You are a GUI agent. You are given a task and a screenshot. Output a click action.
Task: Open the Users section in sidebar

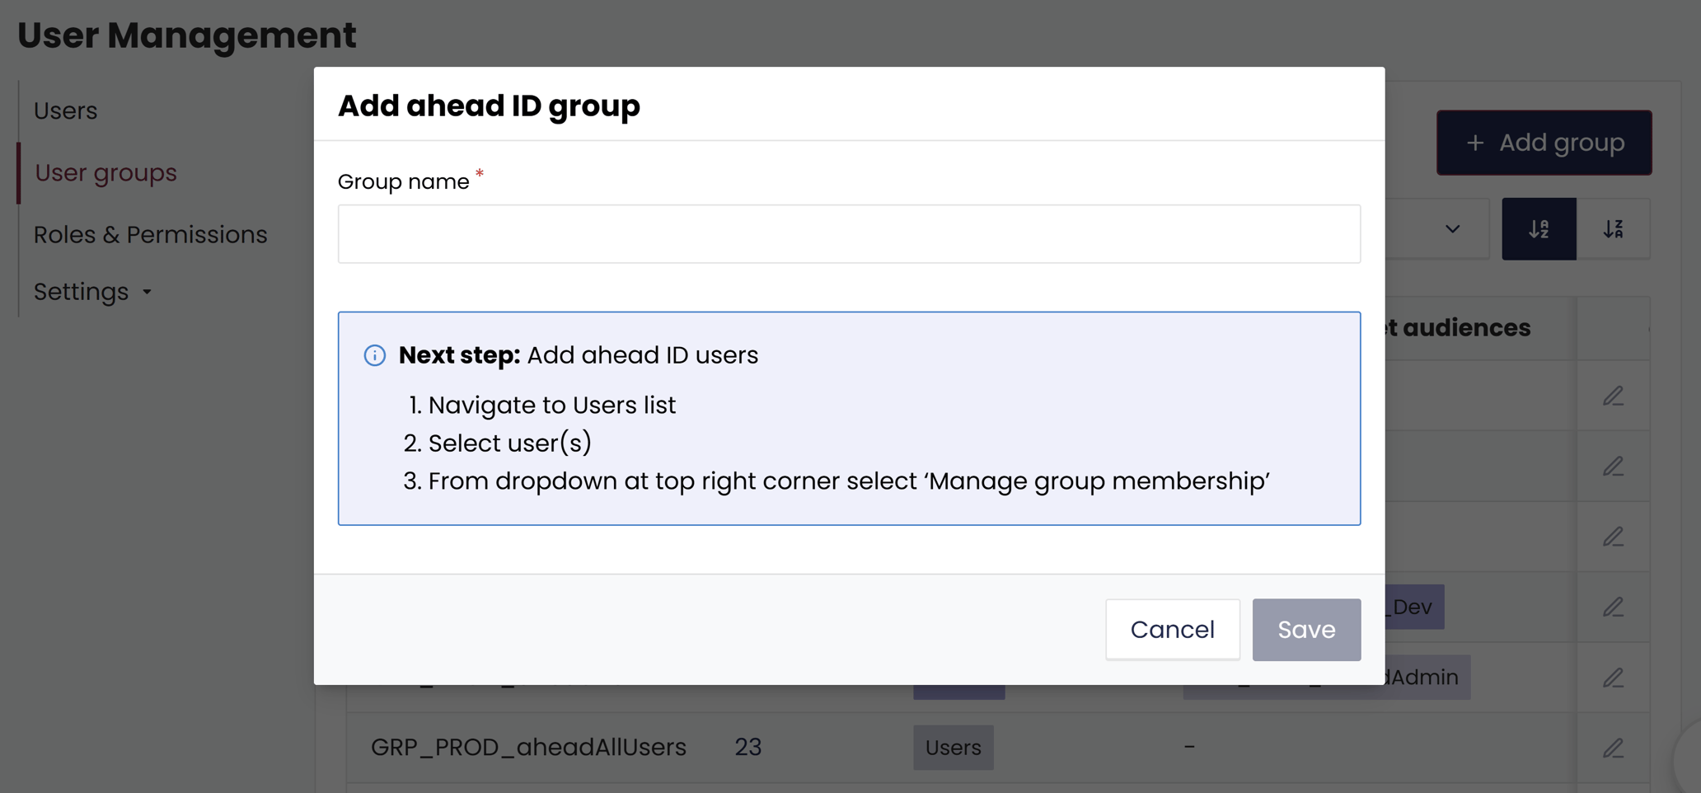65,110
